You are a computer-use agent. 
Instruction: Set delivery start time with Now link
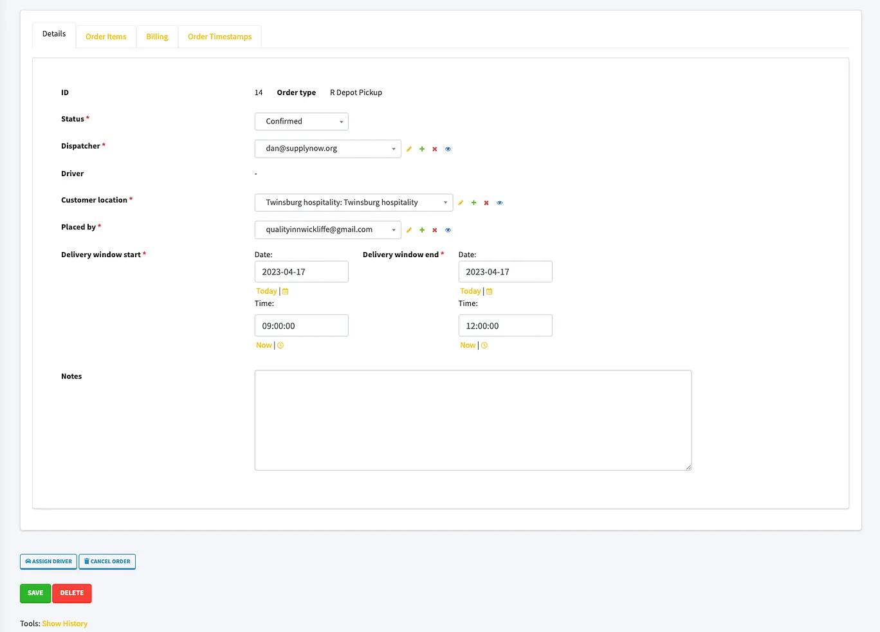pyautogui.click(x=264, y=345)
